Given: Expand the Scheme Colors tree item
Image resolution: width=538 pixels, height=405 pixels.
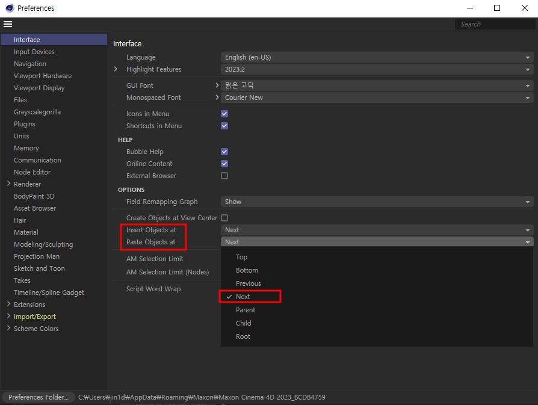Looking at the screenshot, I should pos(8,328).
